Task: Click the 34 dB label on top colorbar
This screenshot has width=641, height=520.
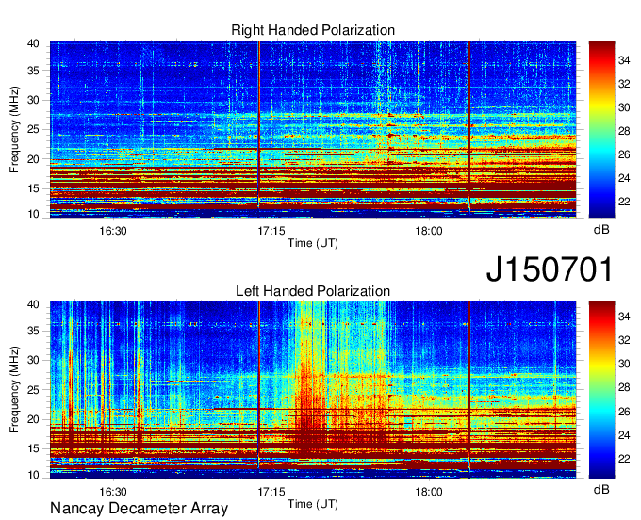Action: 624,61
